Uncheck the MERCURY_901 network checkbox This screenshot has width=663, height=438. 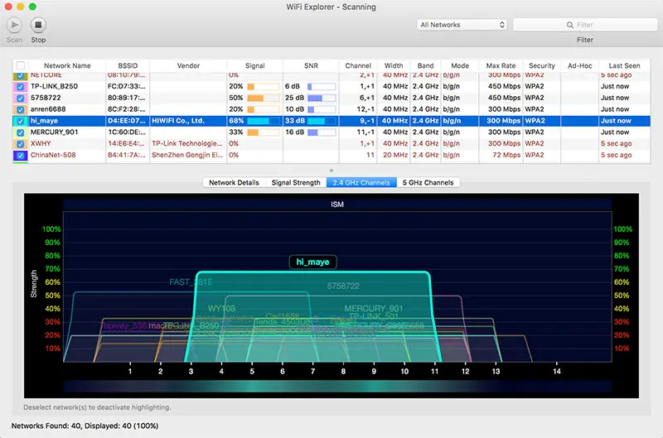(20, 132)
